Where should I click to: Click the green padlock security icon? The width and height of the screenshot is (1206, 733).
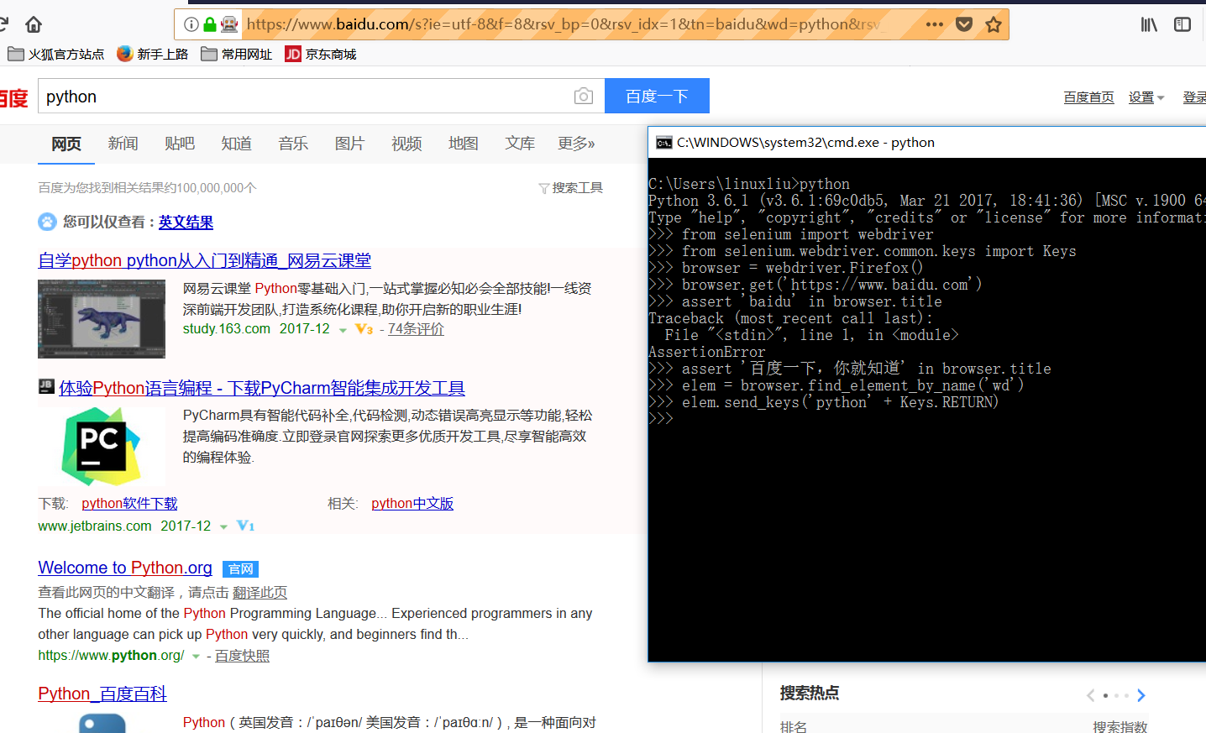point(210,24)
